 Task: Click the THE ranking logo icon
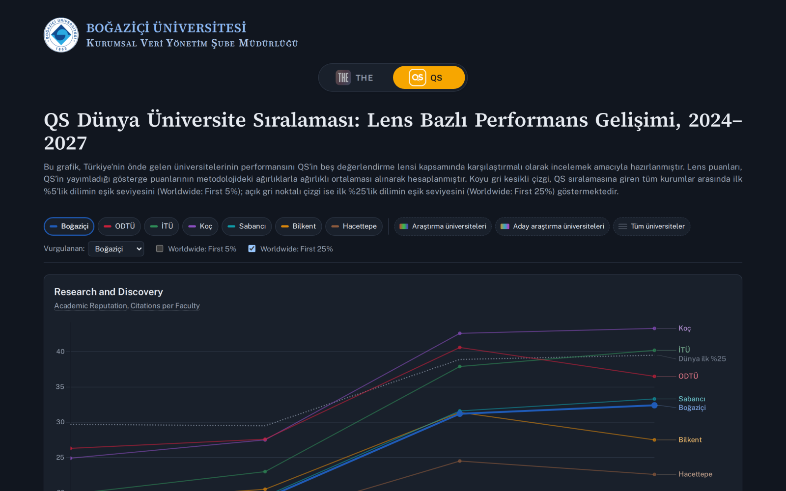pyautogui.click(x=343, y=78)
